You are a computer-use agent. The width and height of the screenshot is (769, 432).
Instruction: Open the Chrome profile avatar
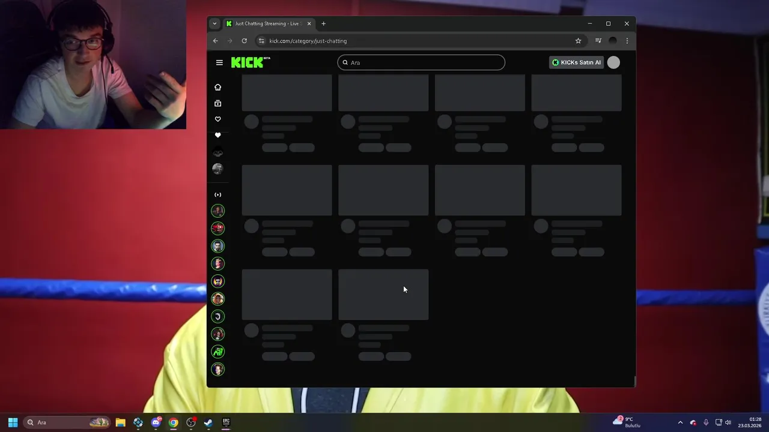[x=613, y=41]
